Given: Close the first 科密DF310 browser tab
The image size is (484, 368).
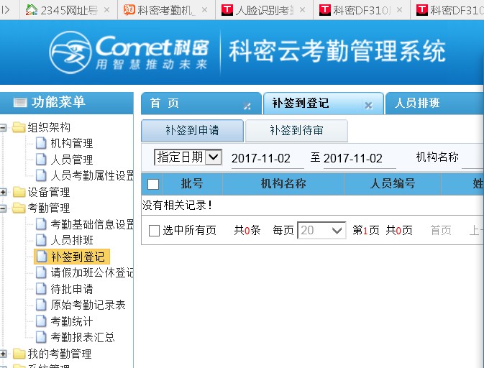Looking at the screenshot, I should coord(399,10).
